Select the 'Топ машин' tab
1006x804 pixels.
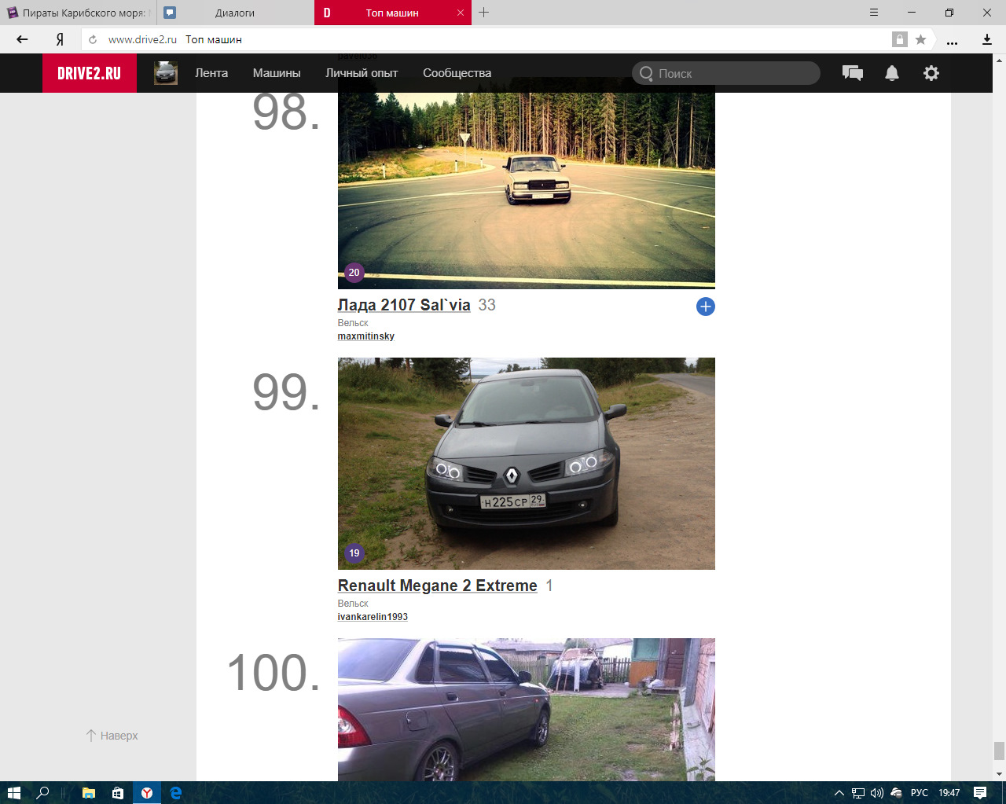pos(393,13)
